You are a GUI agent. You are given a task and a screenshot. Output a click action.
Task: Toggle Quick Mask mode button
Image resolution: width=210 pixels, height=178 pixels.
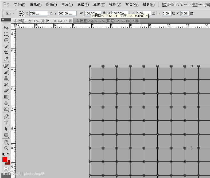pos(6,168)
